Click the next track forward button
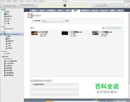The width and height of the screenshot is (130, 102). tap(15, 5)
